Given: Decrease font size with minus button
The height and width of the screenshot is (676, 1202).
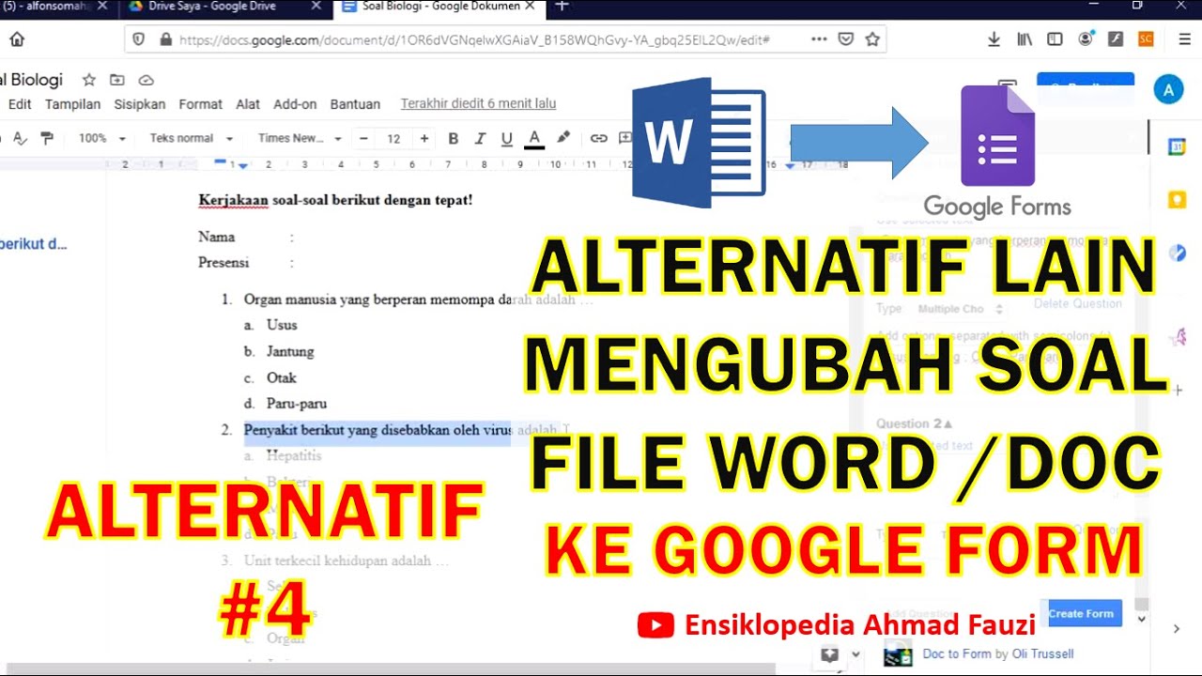Looking at the screenshot, I should (x=364, y=138).
